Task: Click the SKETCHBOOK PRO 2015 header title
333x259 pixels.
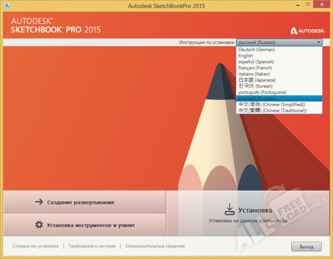Action: pyautogui.click(x=56, y=30)
